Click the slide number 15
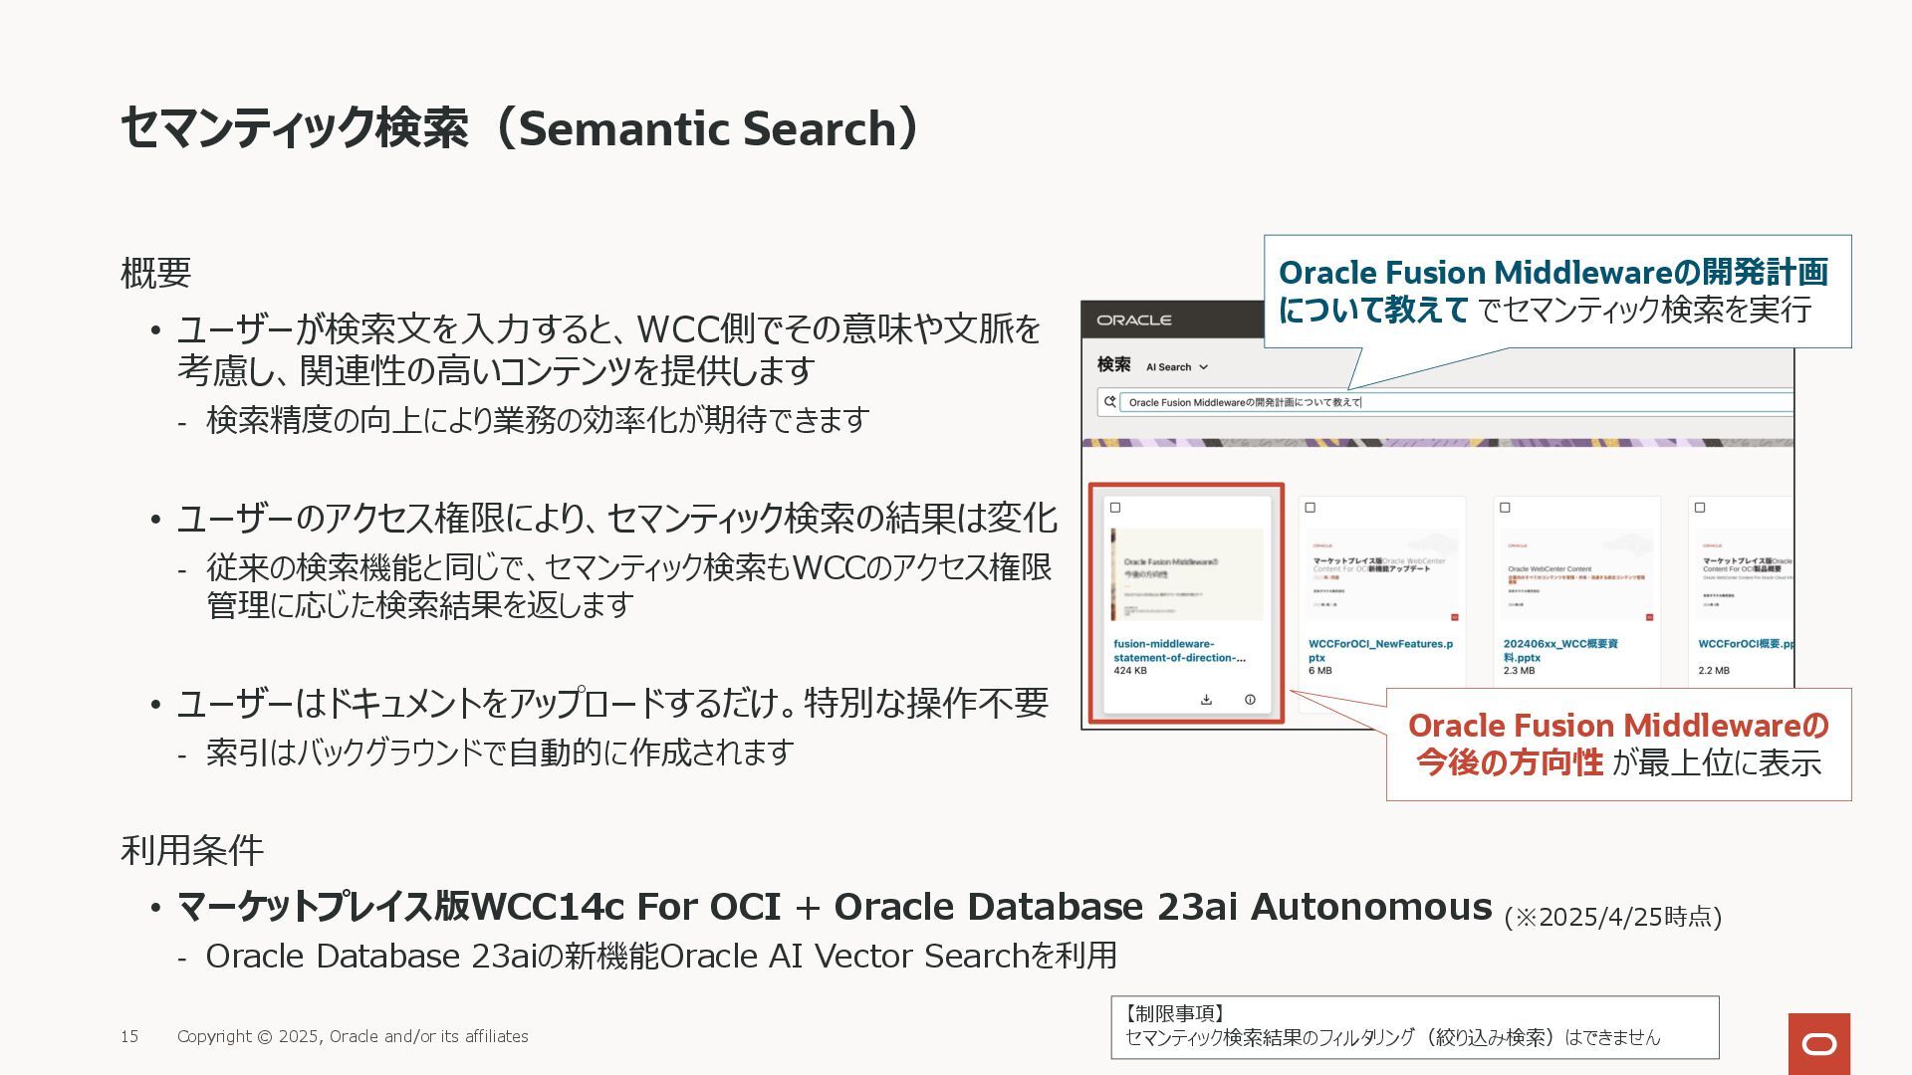1912x1075 pixels. 129,1036
